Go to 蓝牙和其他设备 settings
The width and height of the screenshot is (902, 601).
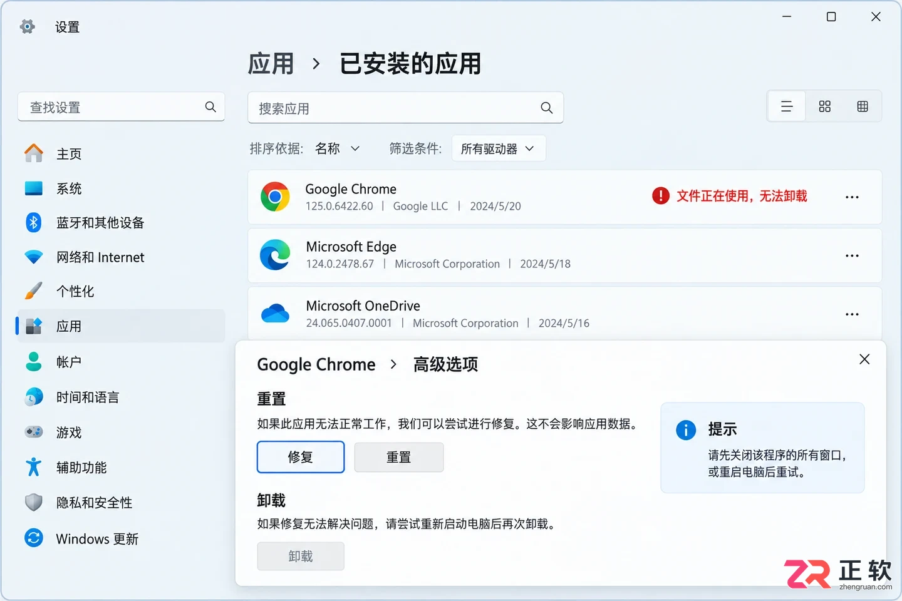121,223
